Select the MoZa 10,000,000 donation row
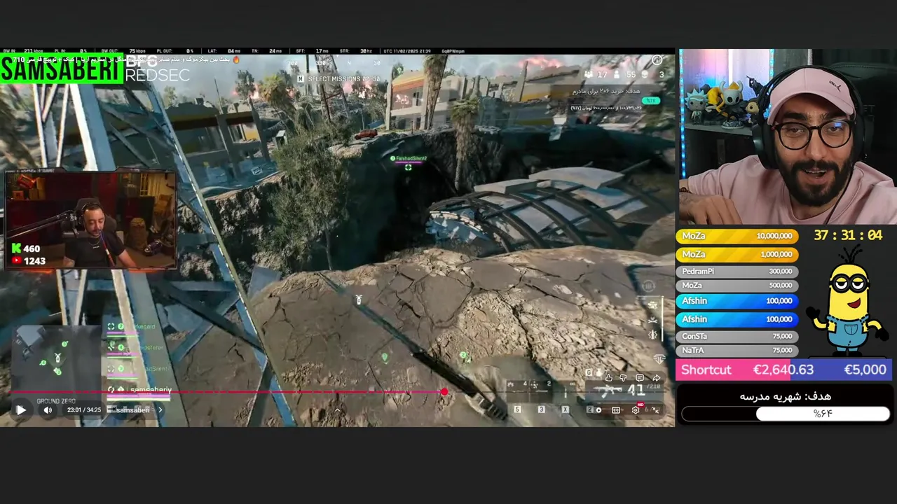Viewport: 897px width, 504px height. pos(737,237)
